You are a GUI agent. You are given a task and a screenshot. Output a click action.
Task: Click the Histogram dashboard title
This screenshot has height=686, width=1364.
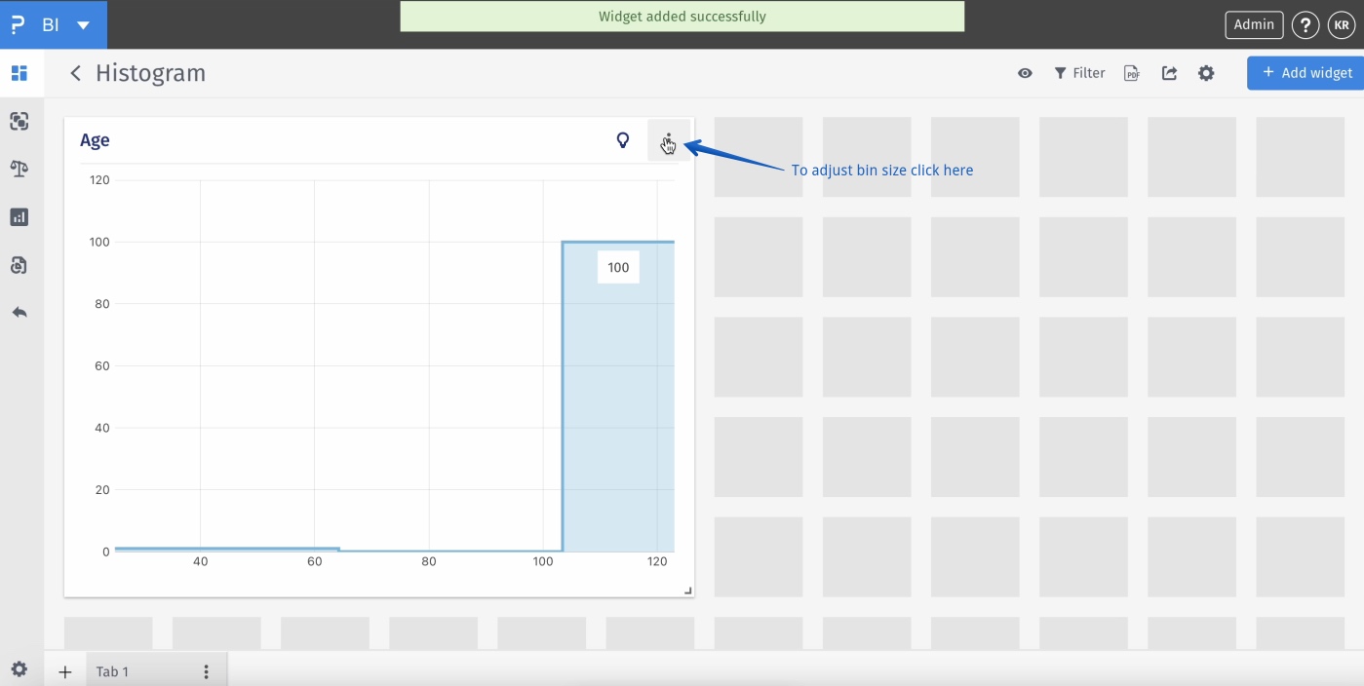pyautogui.click(x=150, y=73)
